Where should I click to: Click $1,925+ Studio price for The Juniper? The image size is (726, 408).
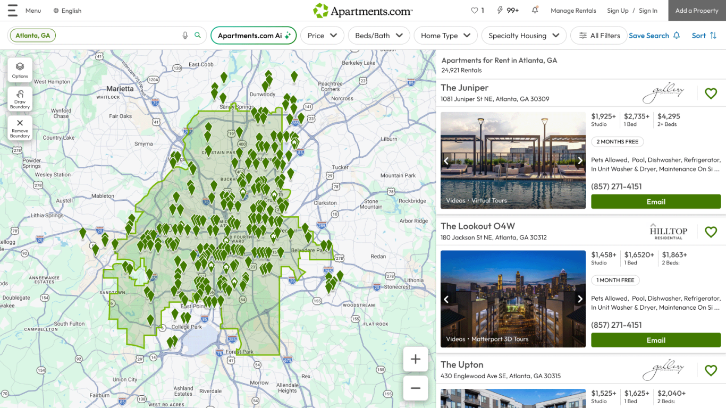click(x=604, y=120)
